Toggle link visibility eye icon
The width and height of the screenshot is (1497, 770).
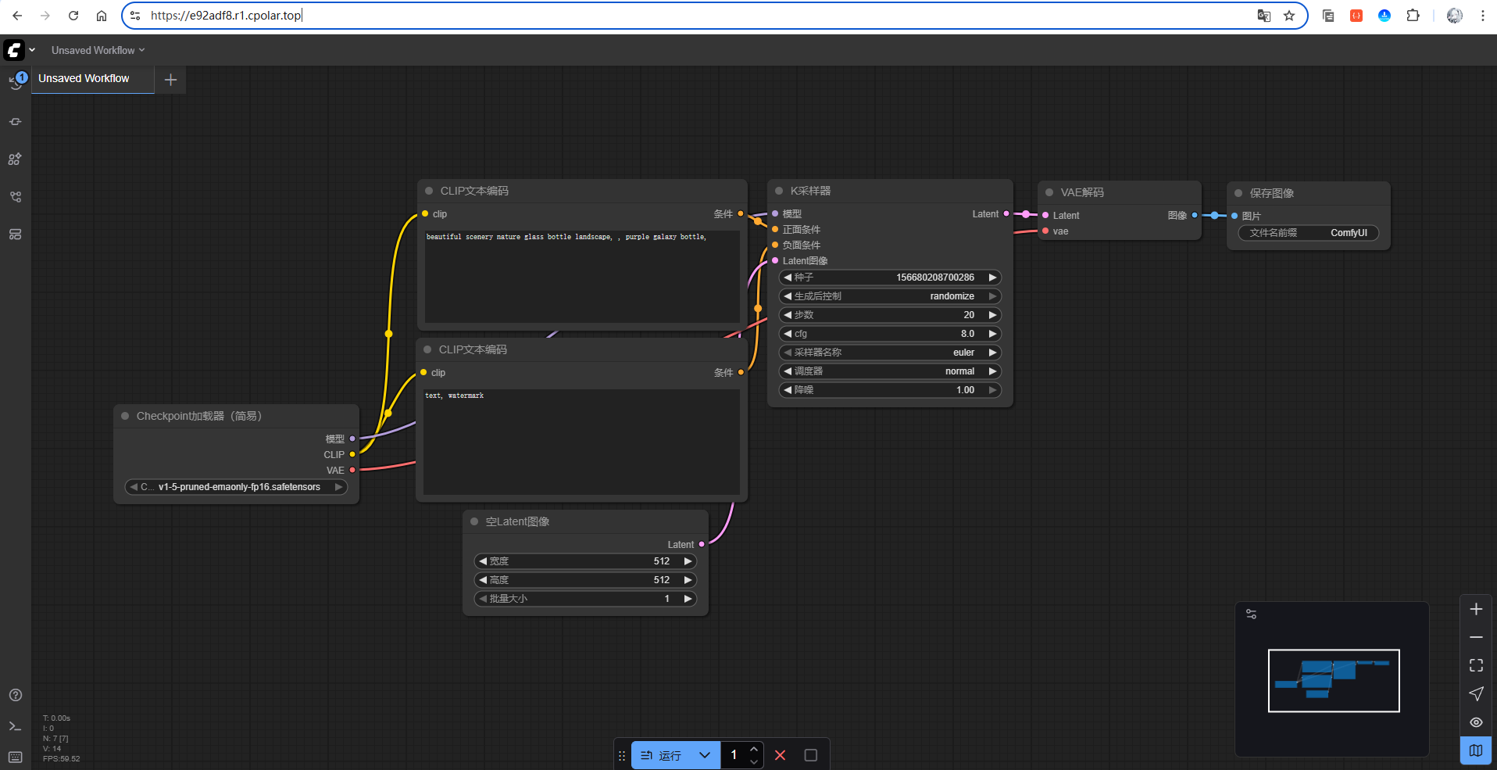1476,722
